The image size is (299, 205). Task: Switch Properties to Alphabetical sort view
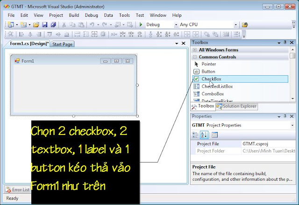(x=204, y=135)
